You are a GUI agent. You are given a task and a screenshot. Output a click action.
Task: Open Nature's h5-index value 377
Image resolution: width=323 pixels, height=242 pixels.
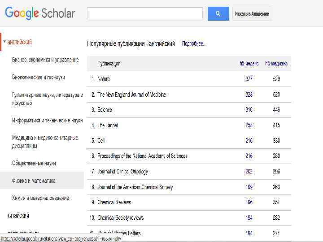pos(249,79)
